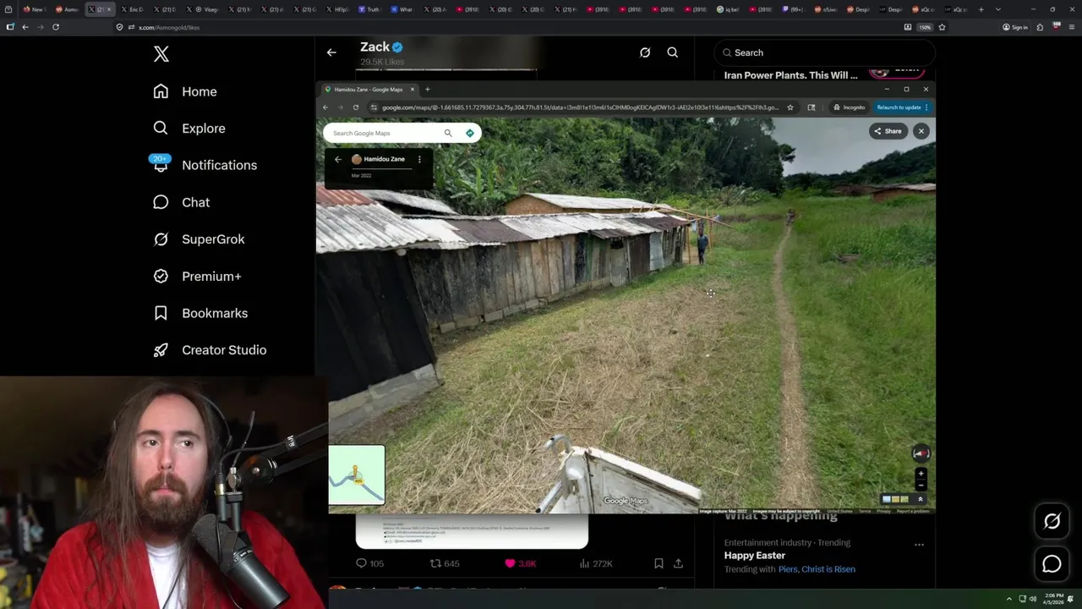Screen dimensions: 1082x609
Task: Click x.com/Asmongold/likes address bar
Action: [x=507, y=27]
